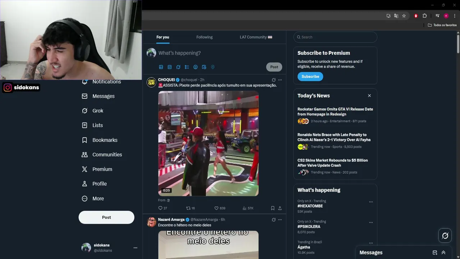Switch to the Following tab
Image resolution: width=460 pixels, height=259 pixels.
pyautogui.click(x=204, y=37)
